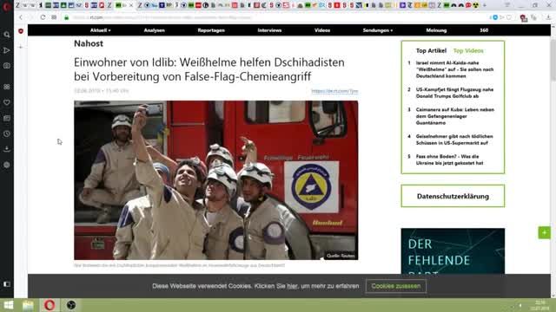This screenshot has height=312, width=556.
Task: Open the Meinung menu item
Action: (x=436, y=30)
